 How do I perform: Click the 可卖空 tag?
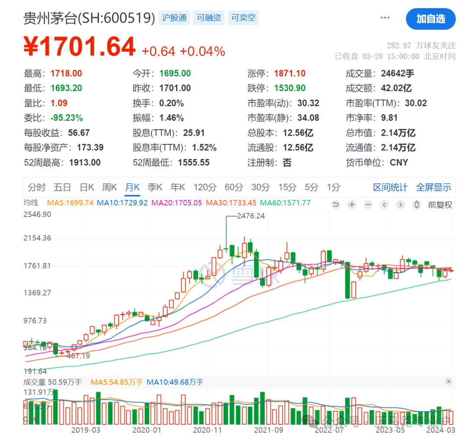click(x=243, y=18)
